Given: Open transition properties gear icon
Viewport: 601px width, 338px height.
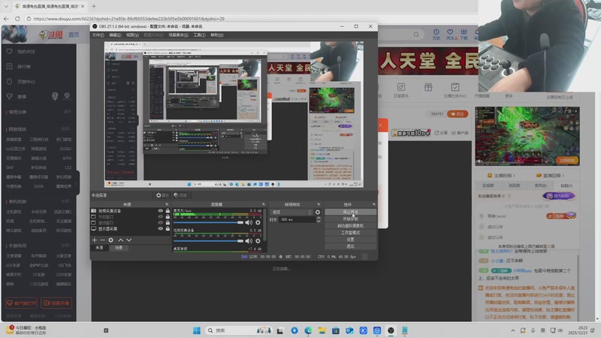Looking at the screenshot, I should coord(317,213).
